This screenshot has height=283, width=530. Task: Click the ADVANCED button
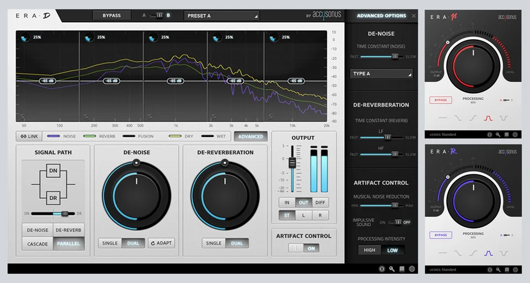tap(251, 136)
